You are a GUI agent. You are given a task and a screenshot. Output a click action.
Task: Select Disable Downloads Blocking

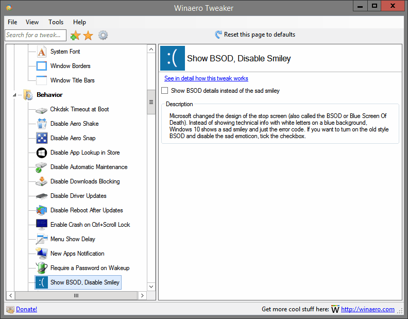click(85, 181)
